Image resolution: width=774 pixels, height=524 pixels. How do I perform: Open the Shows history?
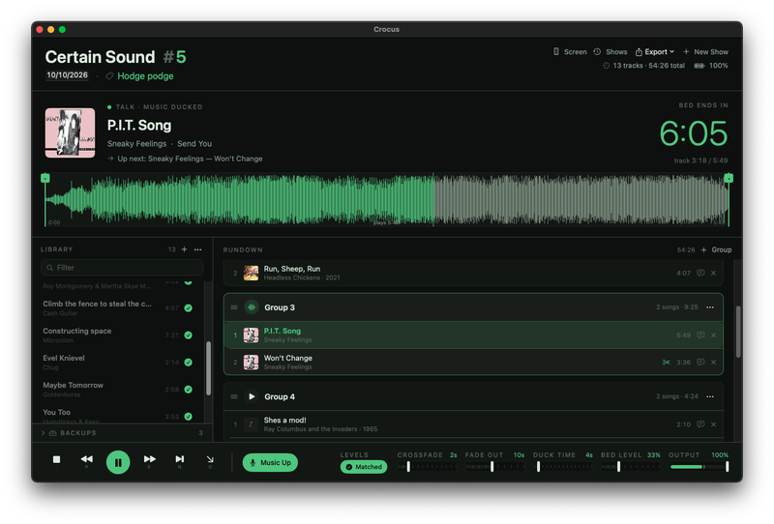point(610,52)
